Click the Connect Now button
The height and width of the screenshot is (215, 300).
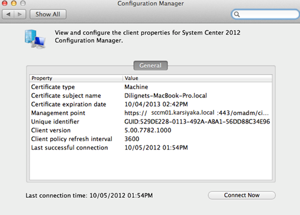pyautogui.click(x=241, y=196)
